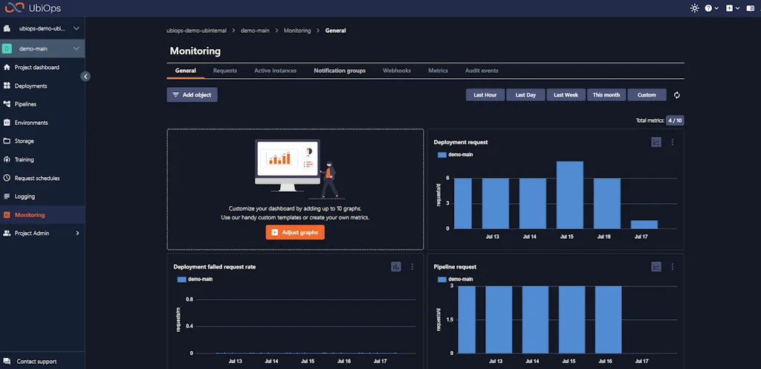Select Last Day time range
The width and height of the screenshot is (761, 369).
click(525, 95)
